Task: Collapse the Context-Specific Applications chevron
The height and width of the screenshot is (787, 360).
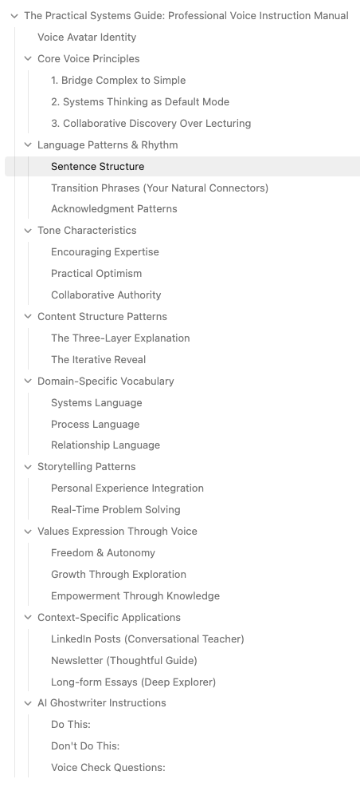Action: click(28, 617)
